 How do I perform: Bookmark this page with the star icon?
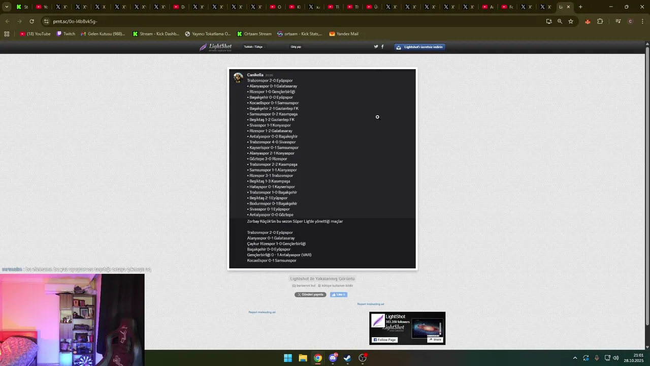[571, 21]
